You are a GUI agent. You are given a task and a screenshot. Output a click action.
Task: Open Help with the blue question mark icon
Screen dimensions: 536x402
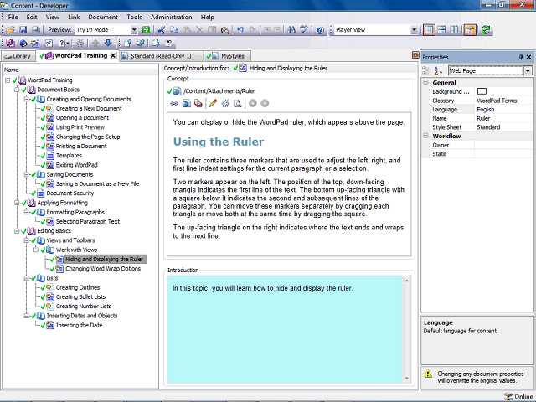320,30
